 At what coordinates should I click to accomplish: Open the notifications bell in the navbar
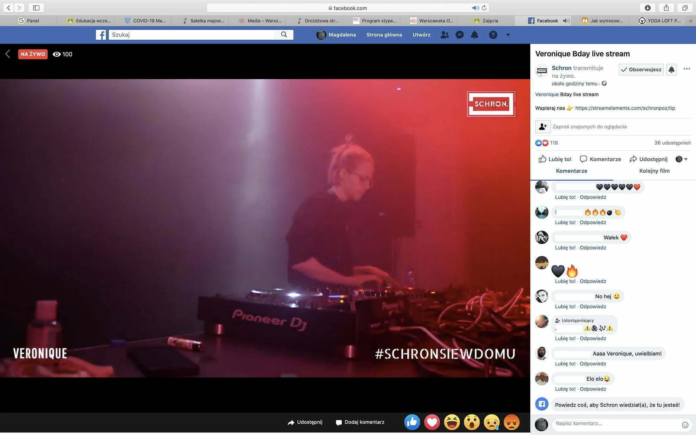point(475,35)
